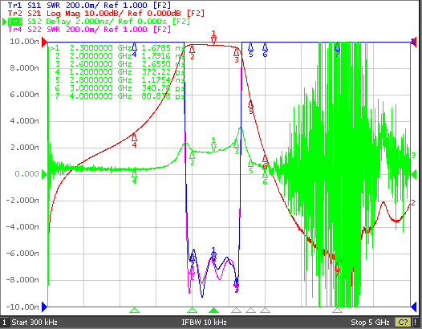Image resolution: width=422 pixels, height=329 pixels.
Task: Click the red reference triangle at top-left of graph
Action: [44, 43]
